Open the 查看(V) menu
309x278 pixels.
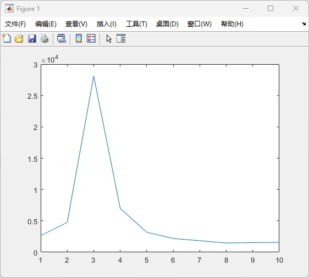click(76, 24)
